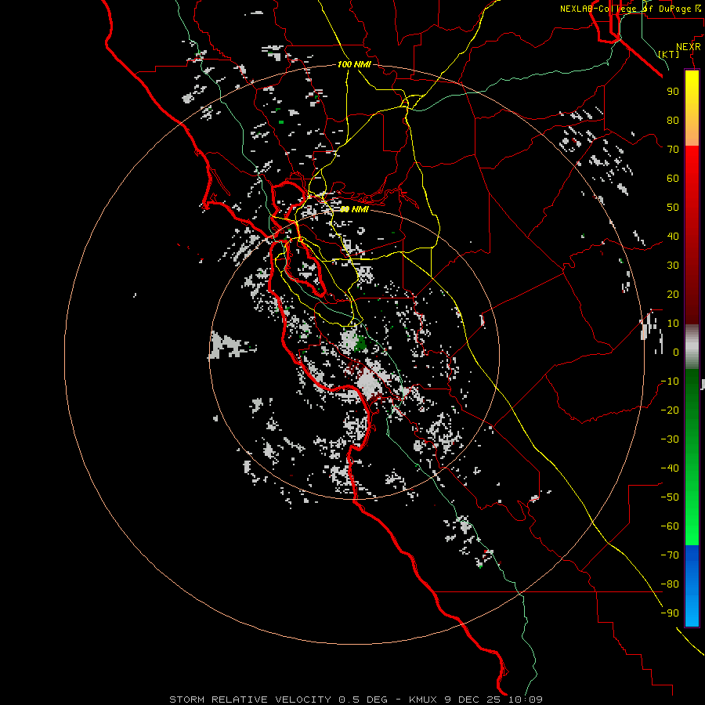Viewport: 705px width, 705px height.
Task: Click the -10 value on velocity scale
Action: pos(670,381)
